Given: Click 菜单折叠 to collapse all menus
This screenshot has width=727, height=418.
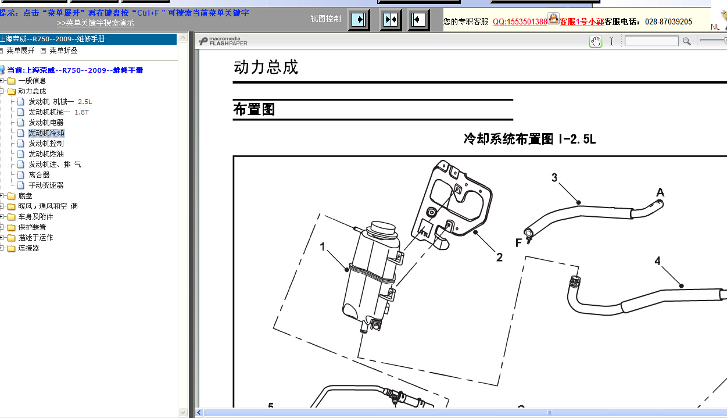Looking at the screenshot, I should 63,51.
